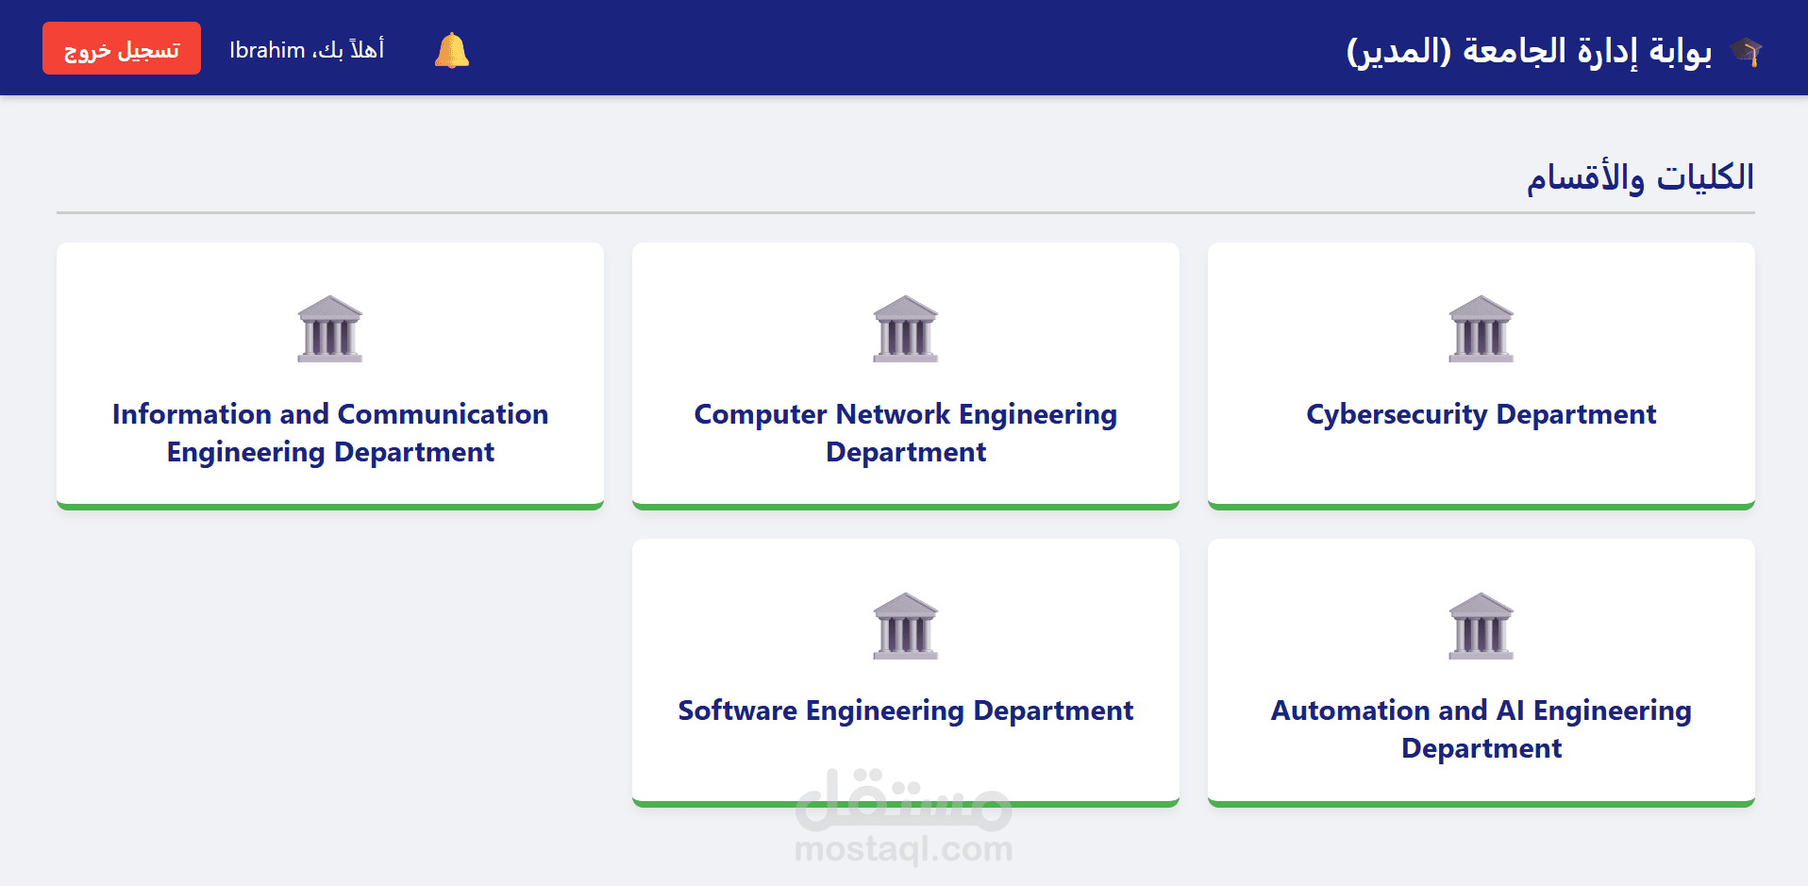This screenshot has height=886, width=1808.
Task: Open Computer Network Engineering Department title
Action: click(x=906, y=433)
